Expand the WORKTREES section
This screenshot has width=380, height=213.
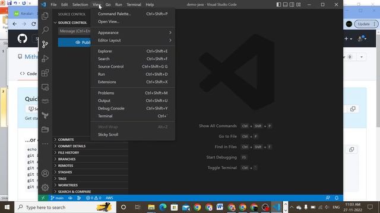pyautogui.click(x=90, y=185)
